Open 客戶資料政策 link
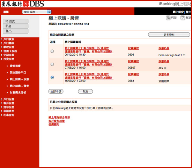 (x=57, y=121)
